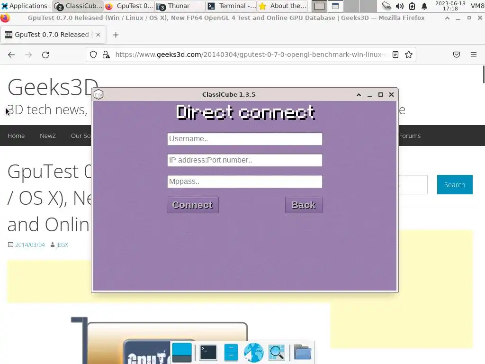The width and height of the screenshot is (485, 364).
Task: Open NewZ in the Geeks3D nav
Action: point(48,136)
